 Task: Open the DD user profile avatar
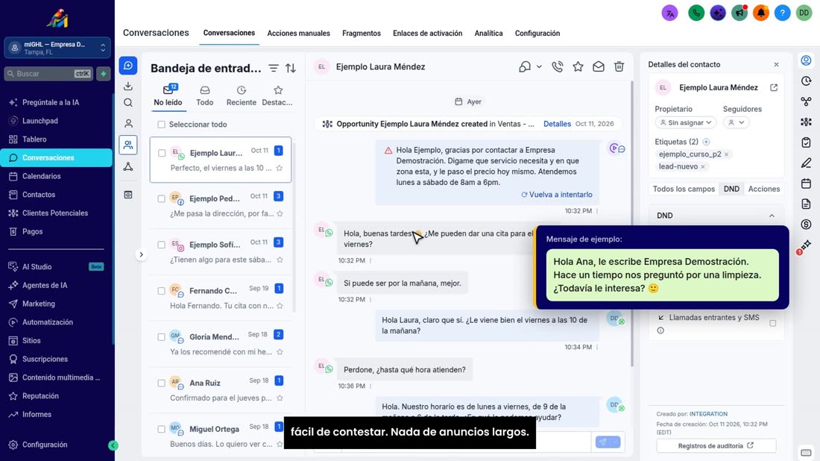point(804,13)
